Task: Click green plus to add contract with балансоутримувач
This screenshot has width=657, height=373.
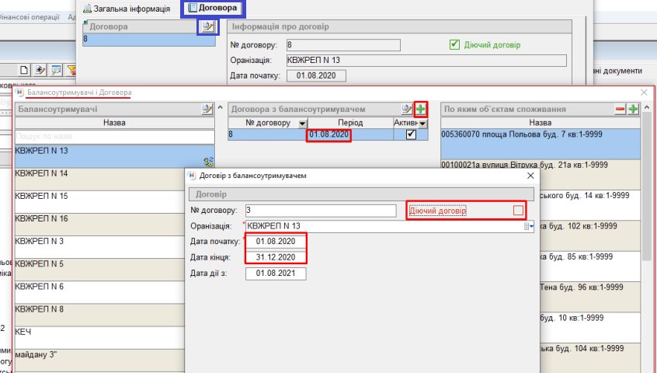Action: [x=421, y=109]
